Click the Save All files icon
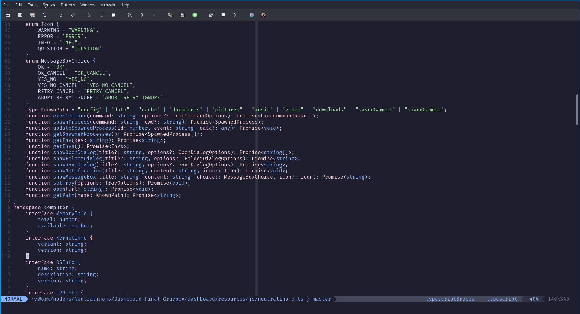580x314 pixels. [x=32, y=15]
